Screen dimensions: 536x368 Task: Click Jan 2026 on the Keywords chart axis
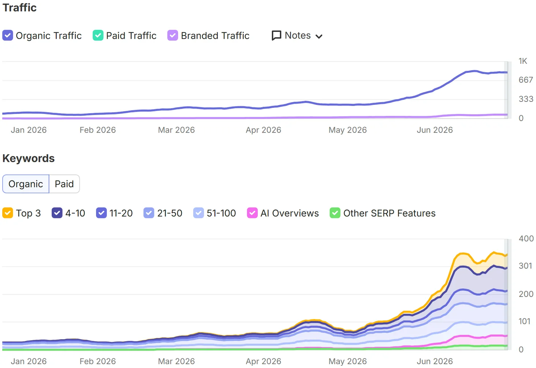click(28, 361)
